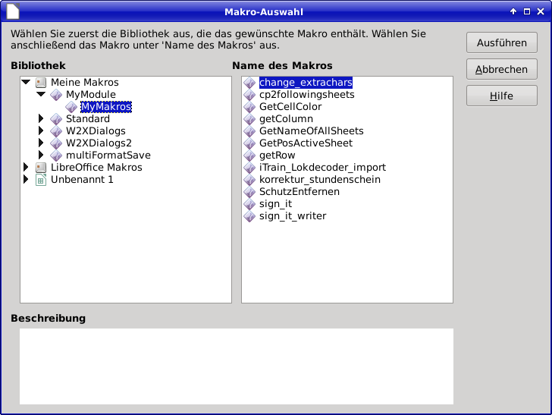Select the iTrain_Lokdecoder_import macro

coord(322,168)
